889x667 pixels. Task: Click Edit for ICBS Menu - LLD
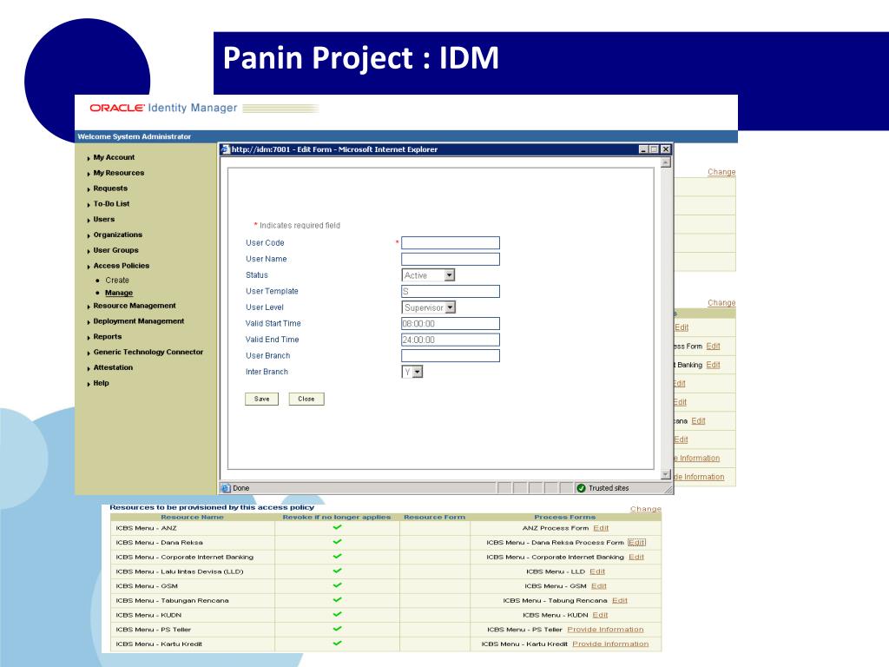click(x=597, y=571)
